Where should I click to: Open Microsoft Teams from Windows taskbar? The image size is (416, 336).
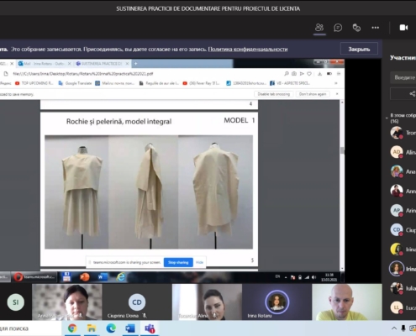coord(150,328)
